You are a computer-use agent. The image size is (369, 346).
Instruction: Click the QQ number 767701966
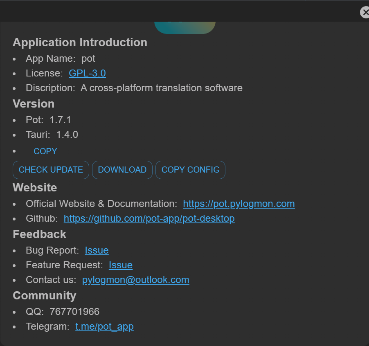74,311
